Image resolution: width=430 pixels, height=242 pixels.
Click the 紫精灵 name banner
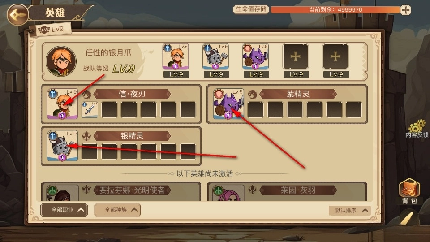click(298, 94)
